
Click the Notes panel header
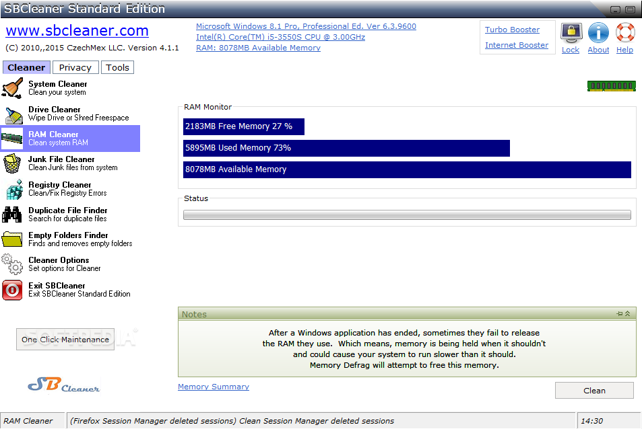click(407, 314)
